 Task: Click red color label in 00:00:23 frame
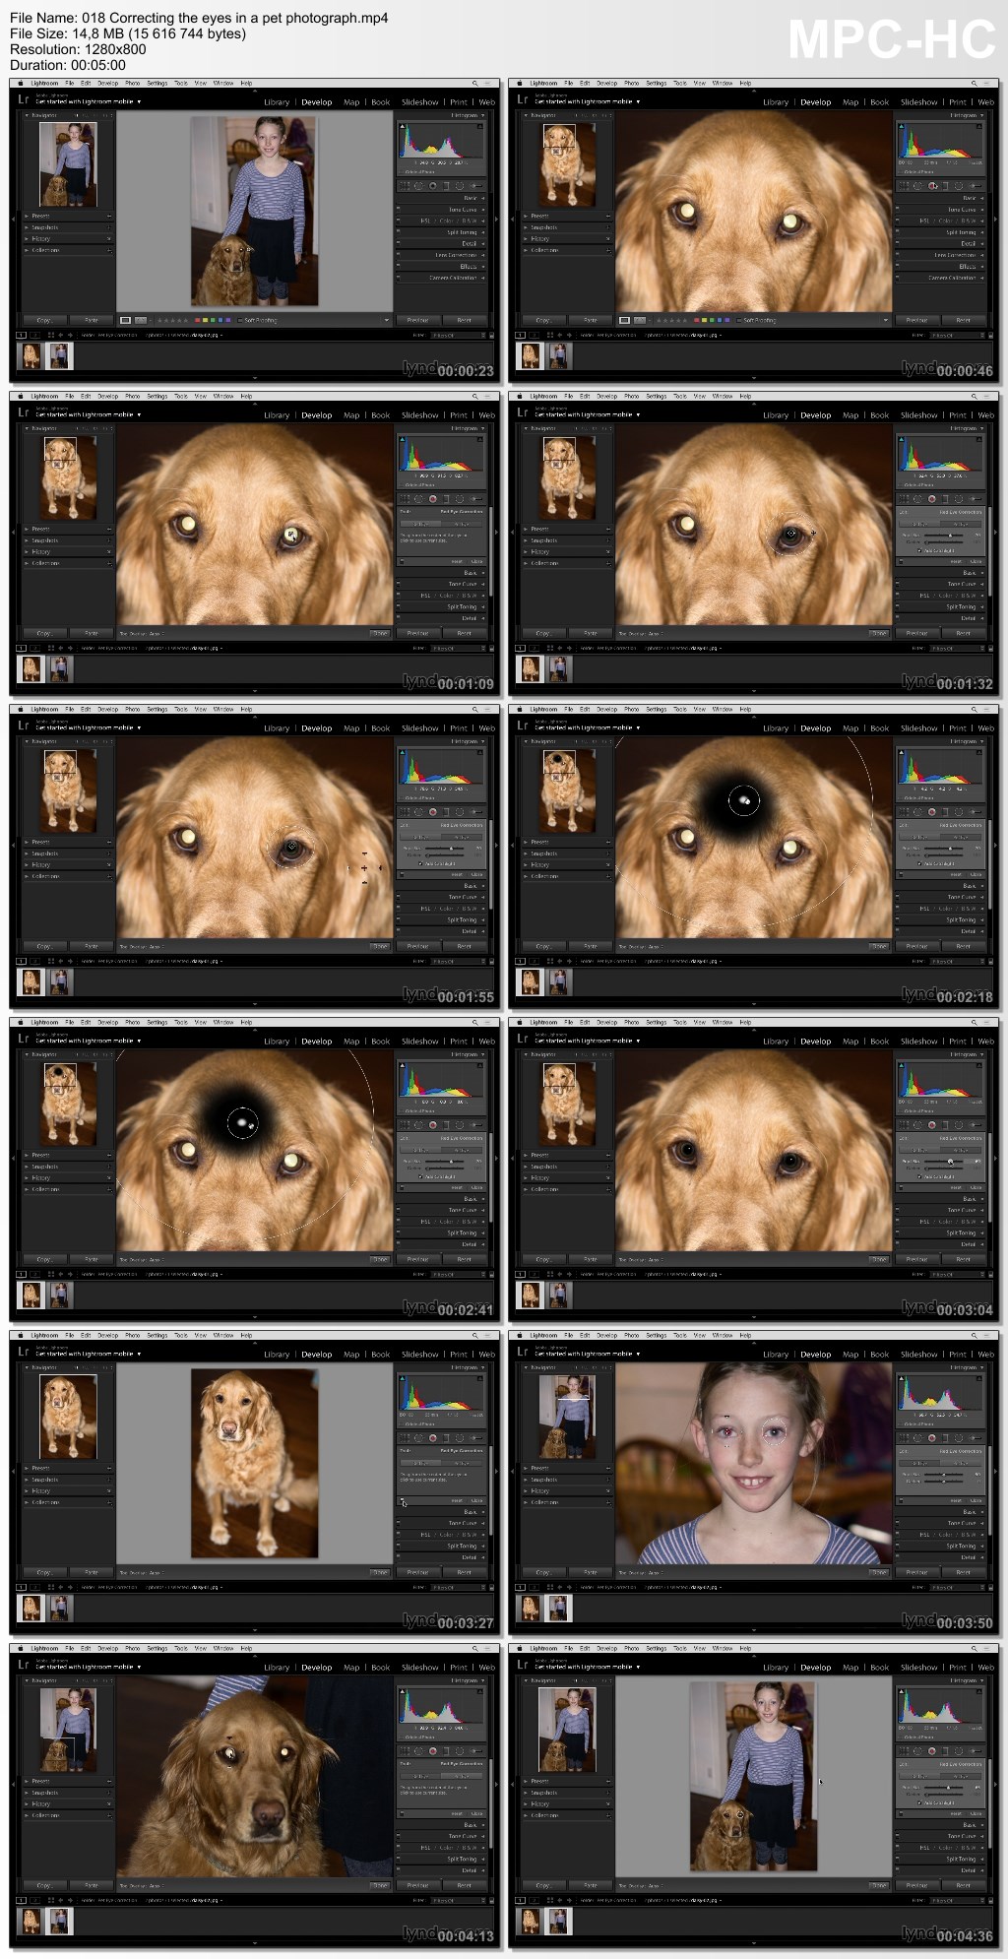197,320
